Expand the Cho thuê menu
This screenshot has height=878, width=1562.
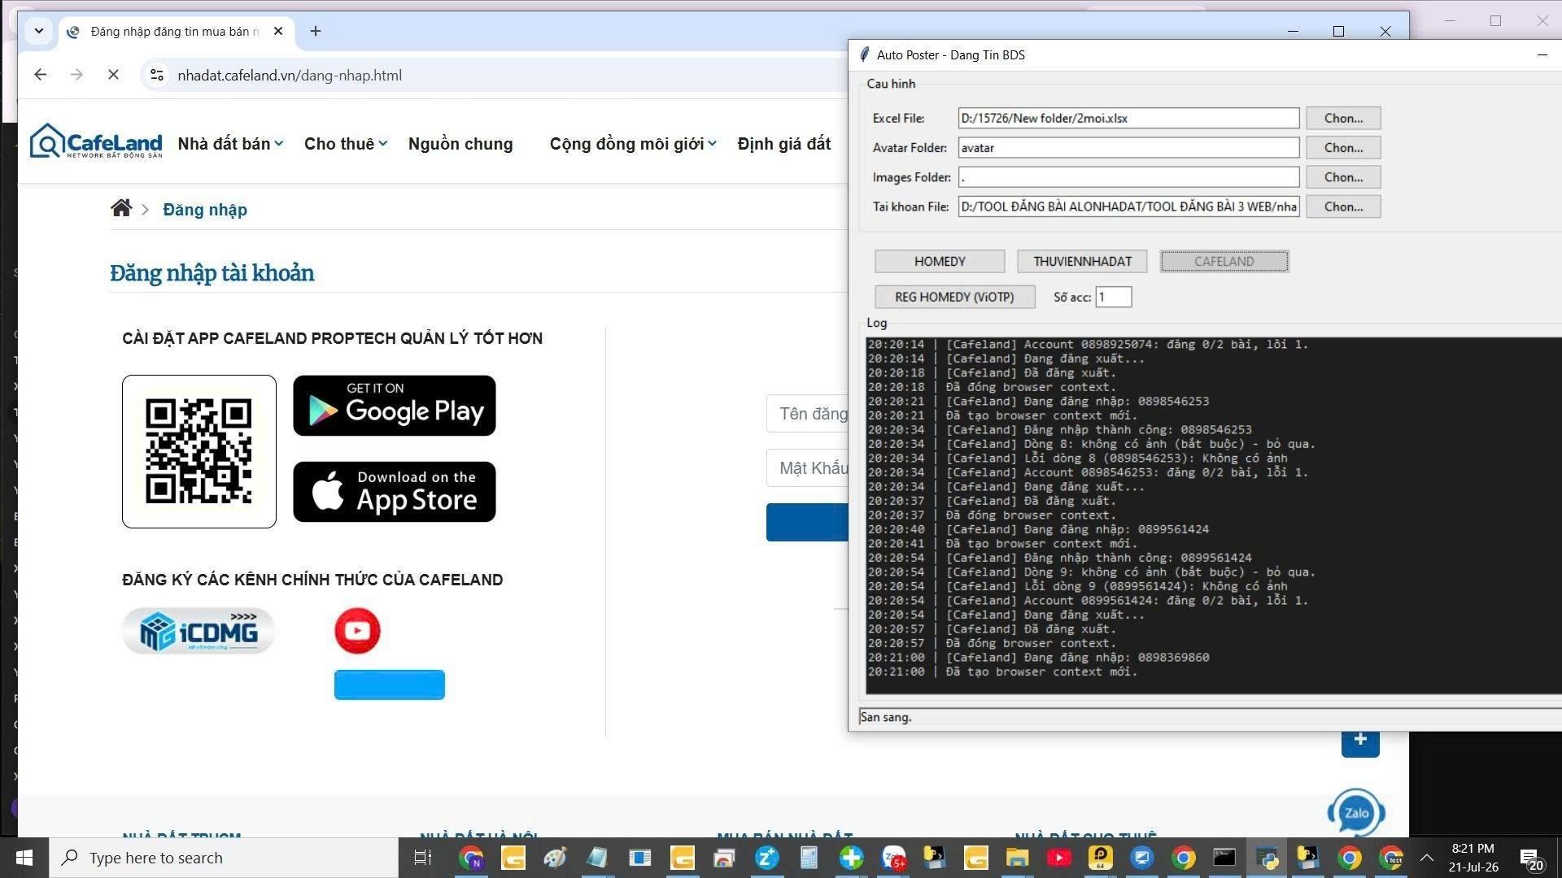[346, 144]
